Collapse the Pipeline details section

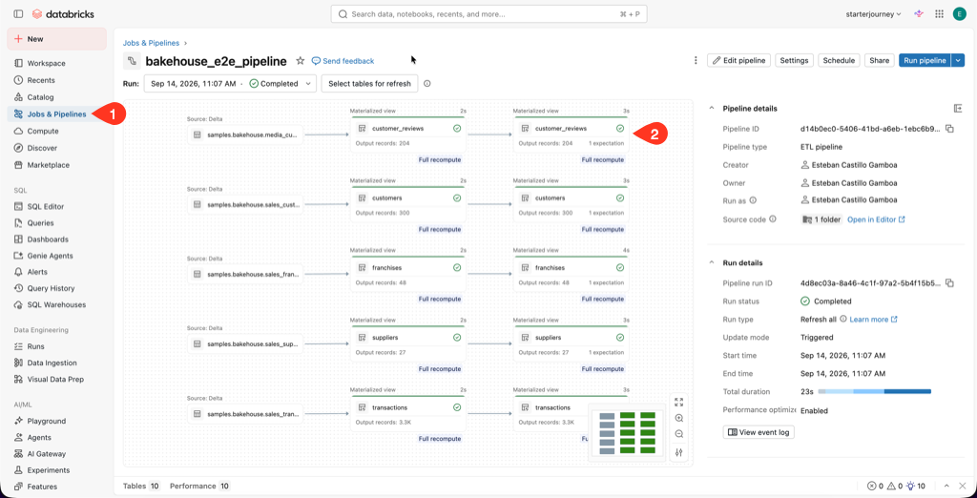click(712, 109)
